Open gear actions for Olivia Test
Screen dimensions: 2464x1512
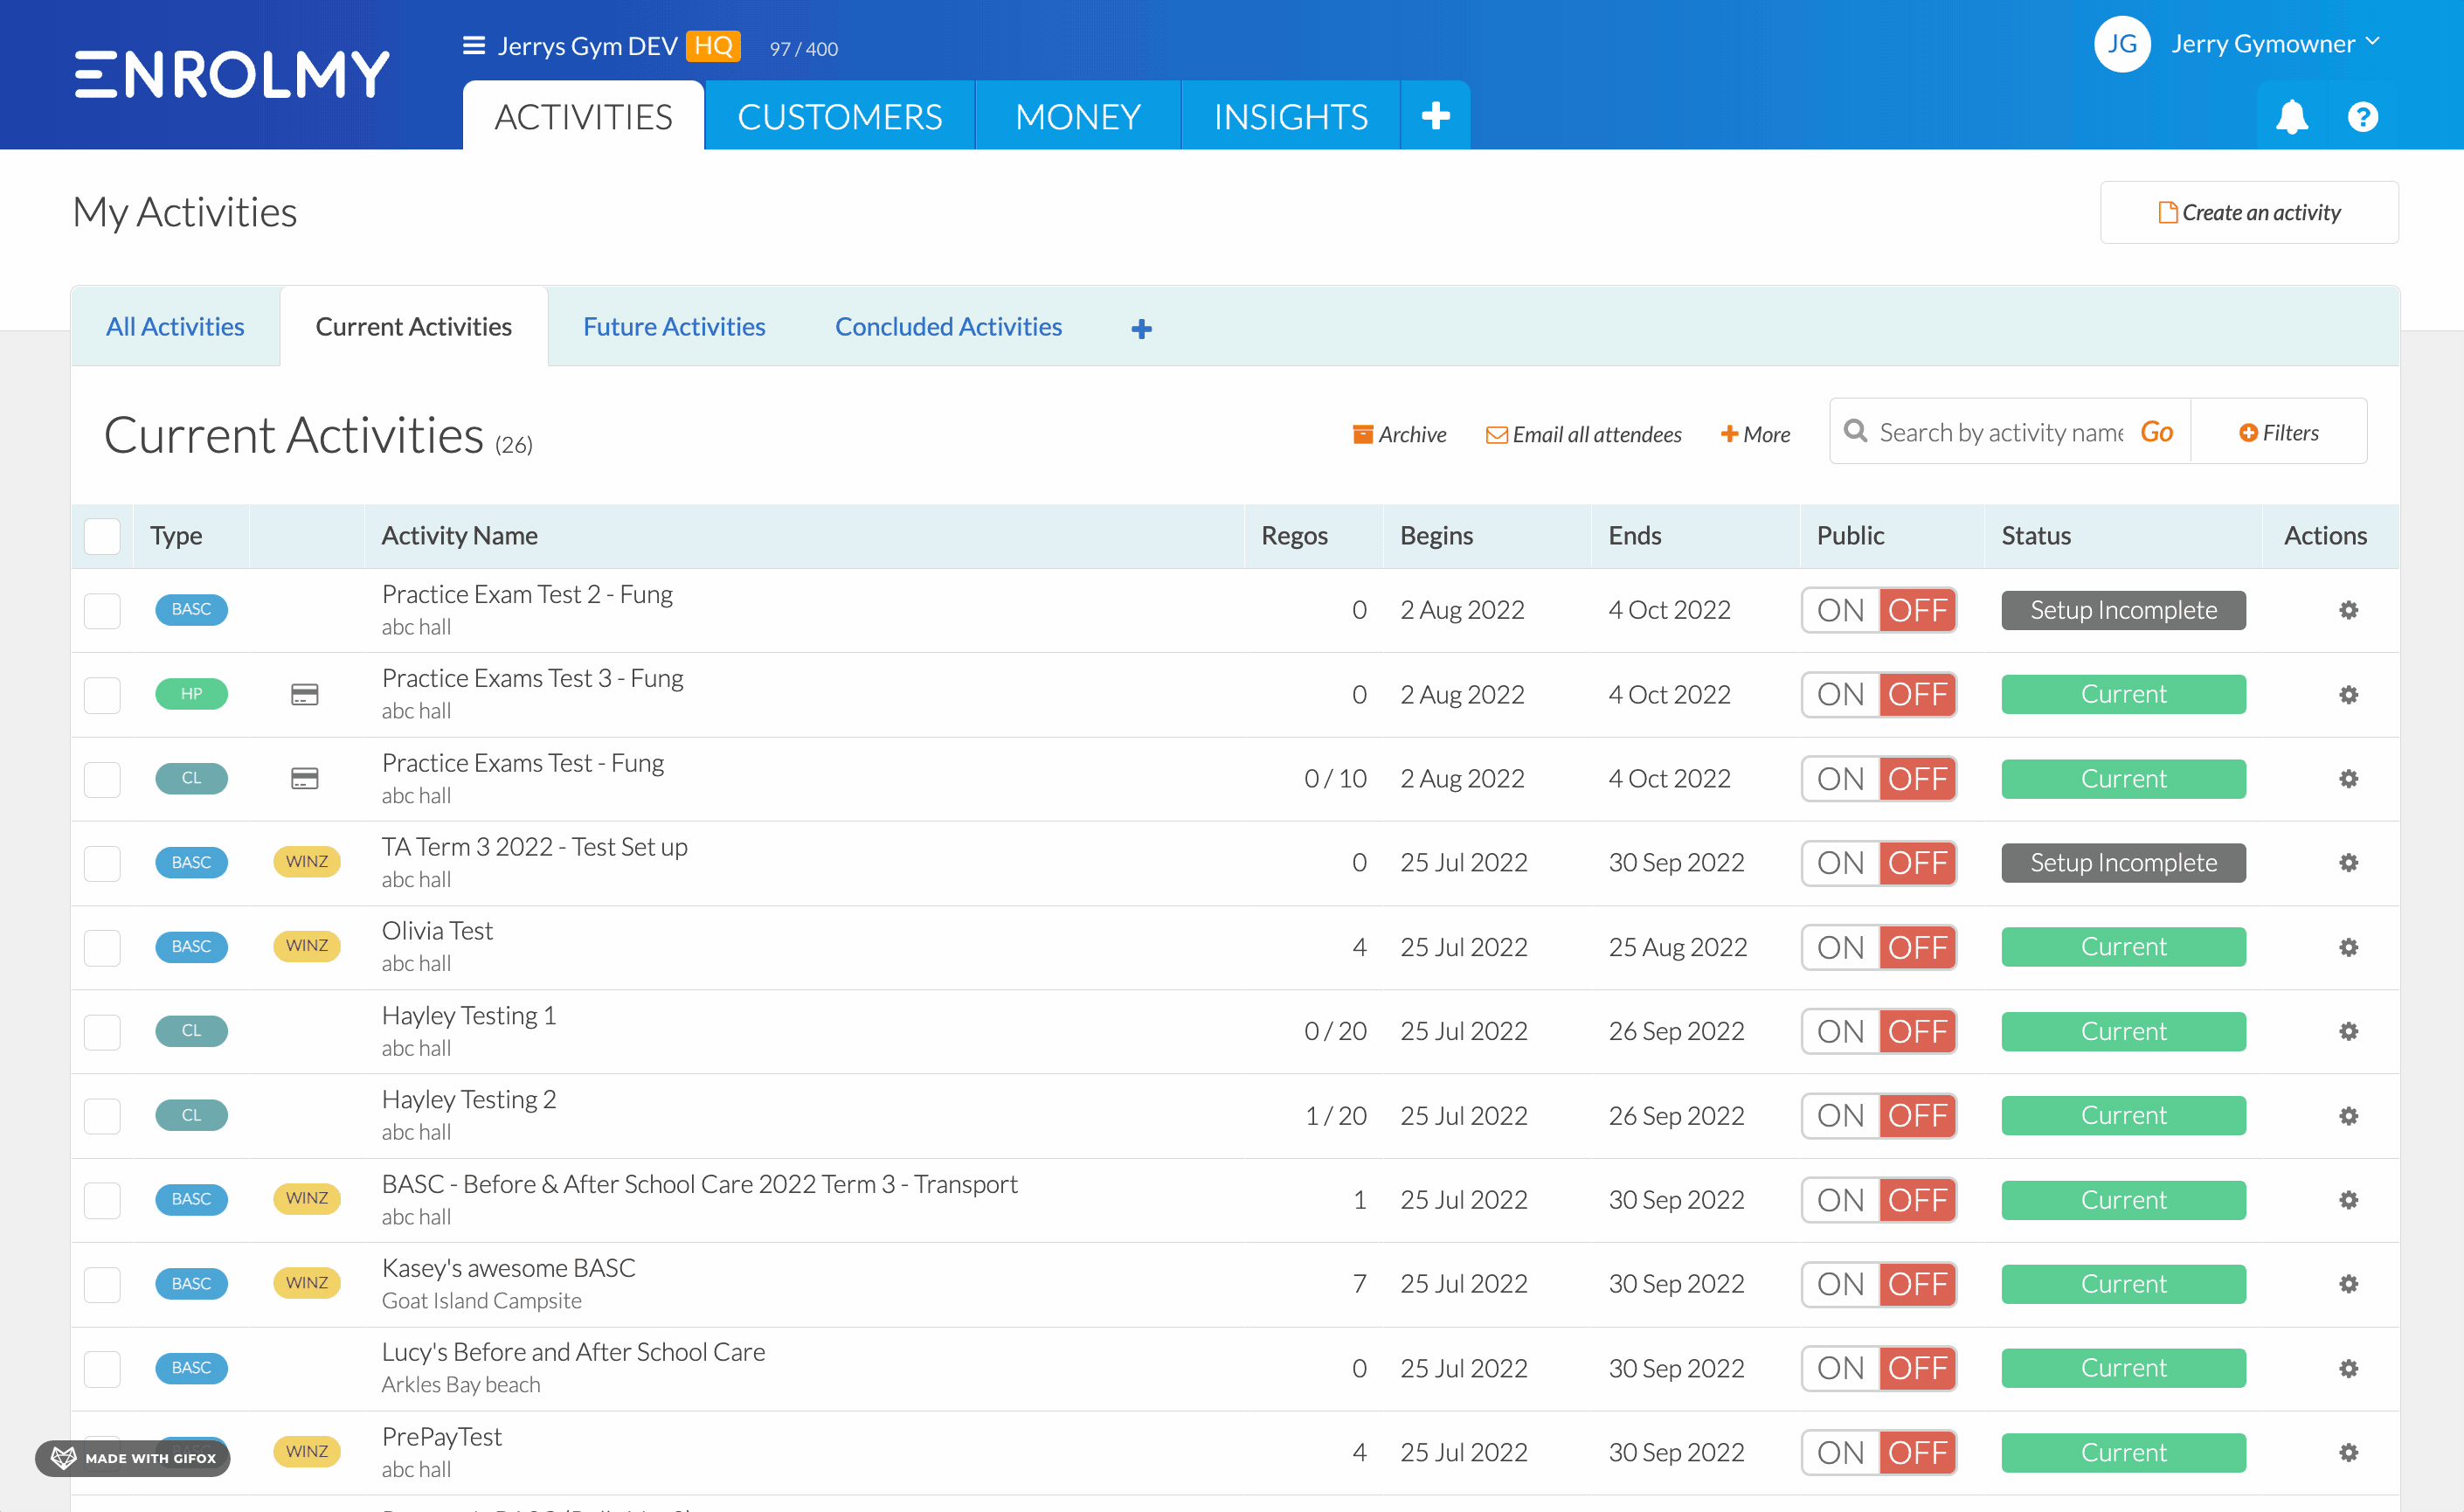pyautogui.click(x=2348, y=947)
